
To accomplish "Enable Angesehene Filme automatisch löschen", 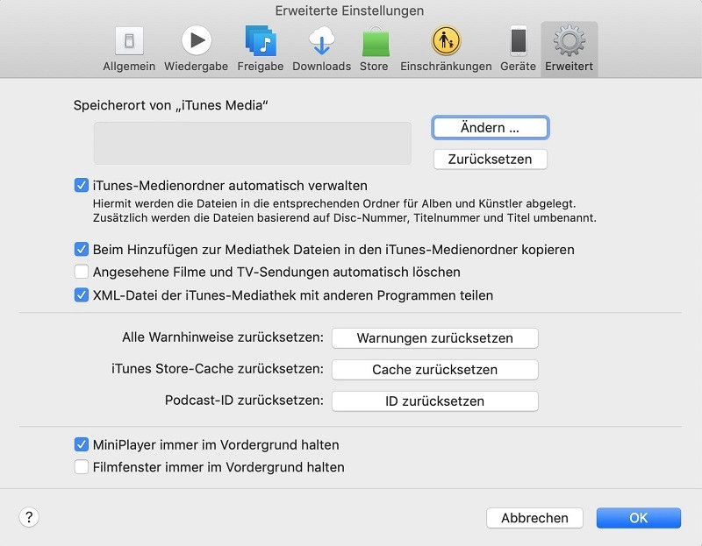I will [x=81, y=272].
